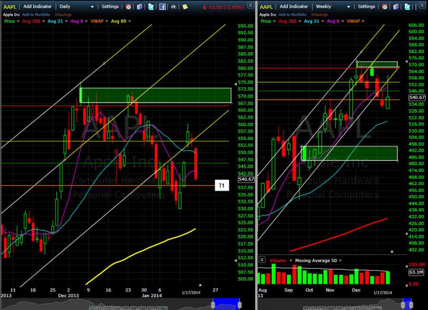Expand Price options arrow in Weekly chart

click(x=274, y=21)
